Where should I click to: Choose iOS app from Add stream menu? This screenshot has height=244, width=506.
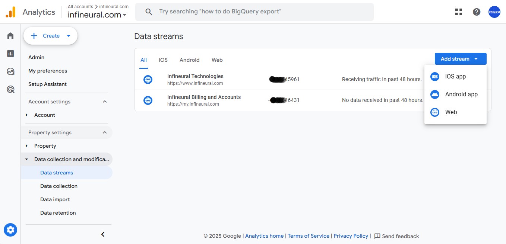[455, 77]
